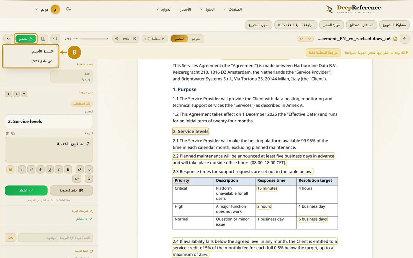Apply strikethrough with S button
413x258 pixels.
click(40, 170)
